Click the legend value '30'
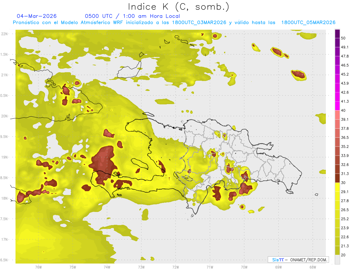 [x=343, y=183]
